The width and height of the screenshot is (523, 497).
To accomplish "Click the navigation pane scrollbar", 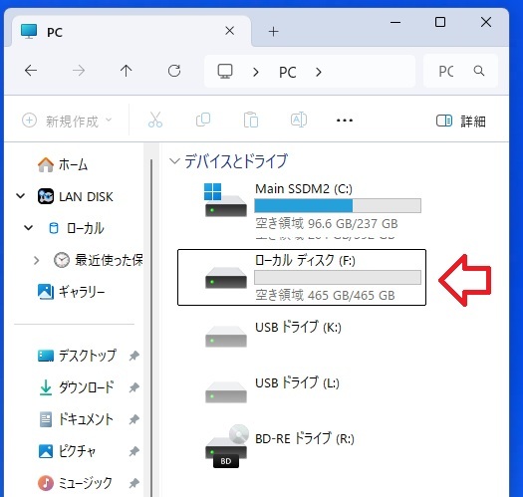I will (151, 327).
